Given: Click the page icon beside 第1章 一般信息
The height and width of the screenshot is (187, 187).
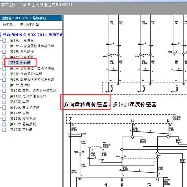Looking at the screenshot, I should [4, 40].
